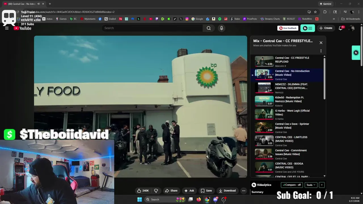Open the PrizePicks bookmark
The width and height of the screenshot is (363, 204).
click(x=250, y=19)
